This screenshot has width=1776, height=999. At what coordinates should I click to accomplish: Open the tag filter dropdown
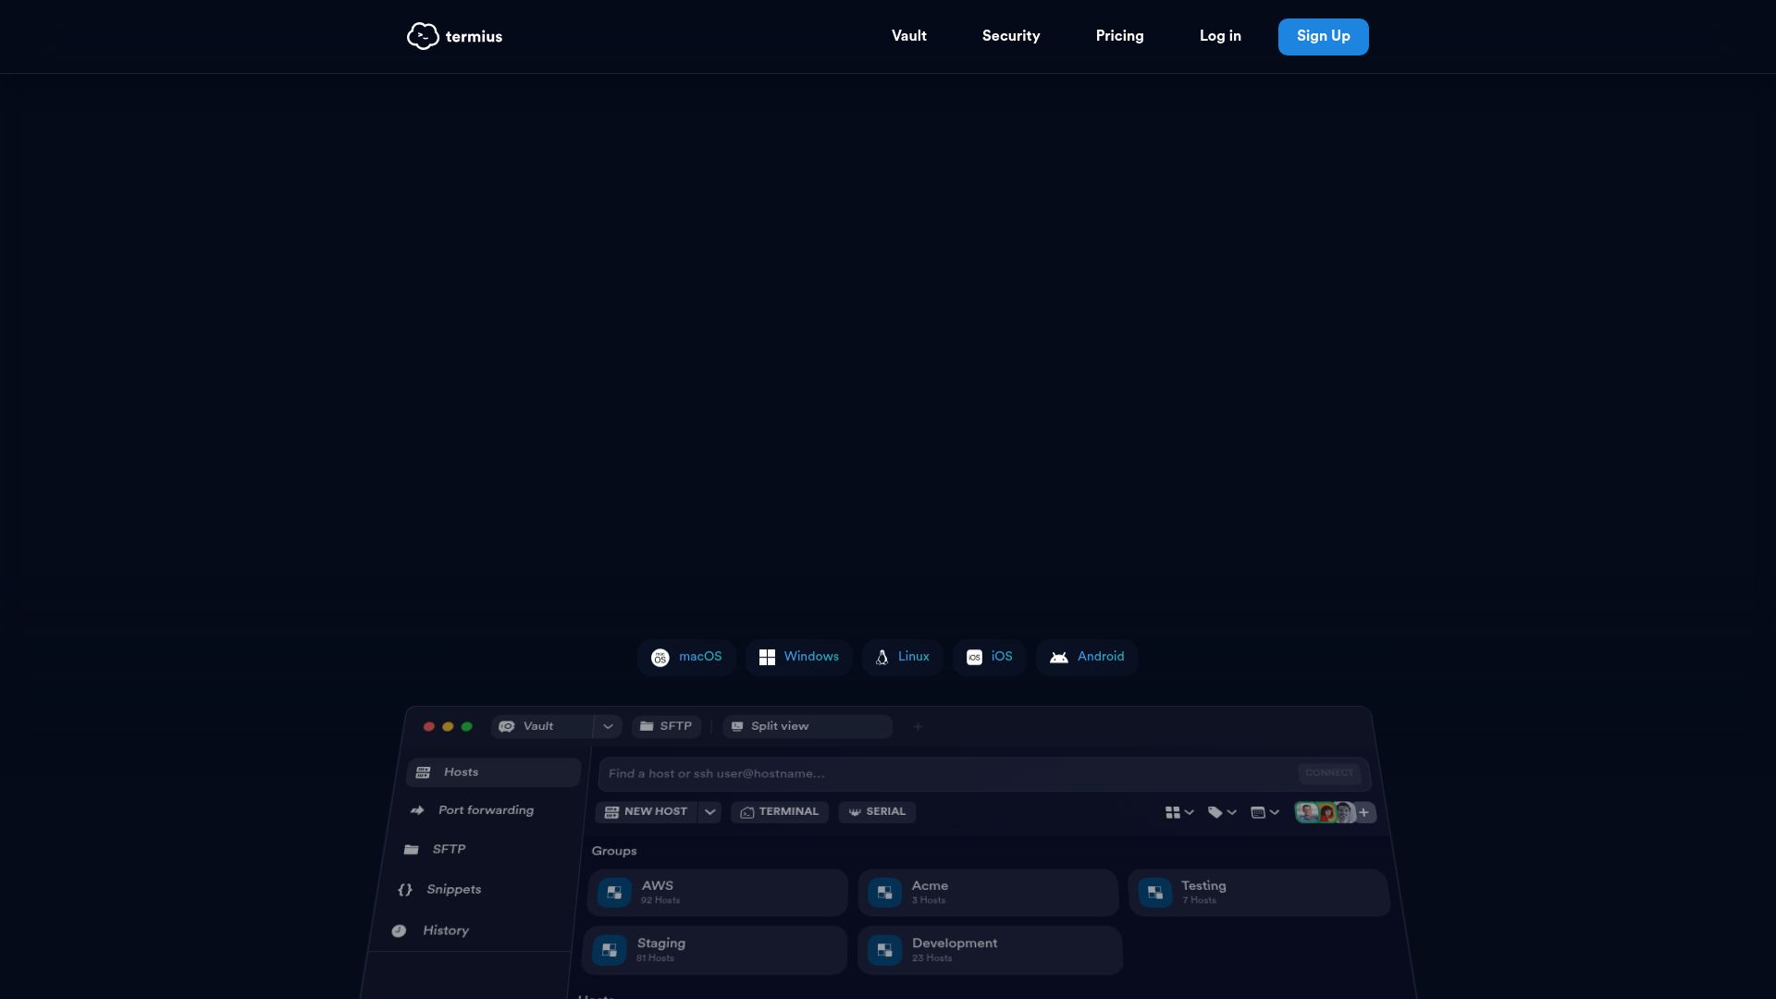[x=1222, y=812]
